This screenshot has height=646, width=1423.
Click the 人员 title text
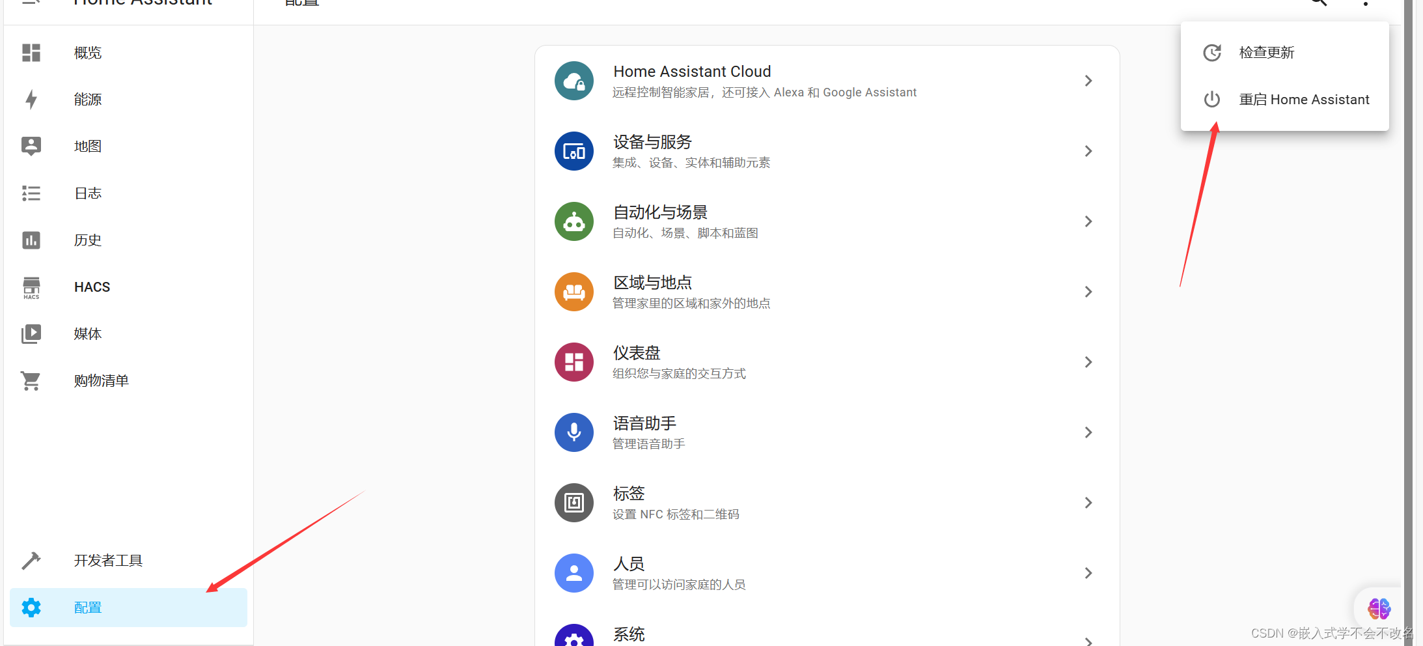point(629,564)
